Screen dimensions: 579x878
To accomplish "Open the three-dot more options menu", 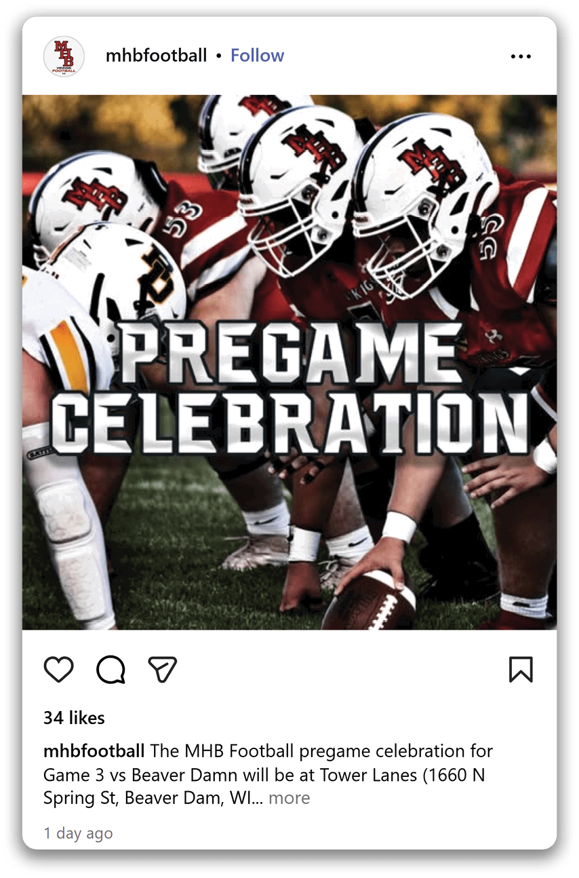I will 521,56.
